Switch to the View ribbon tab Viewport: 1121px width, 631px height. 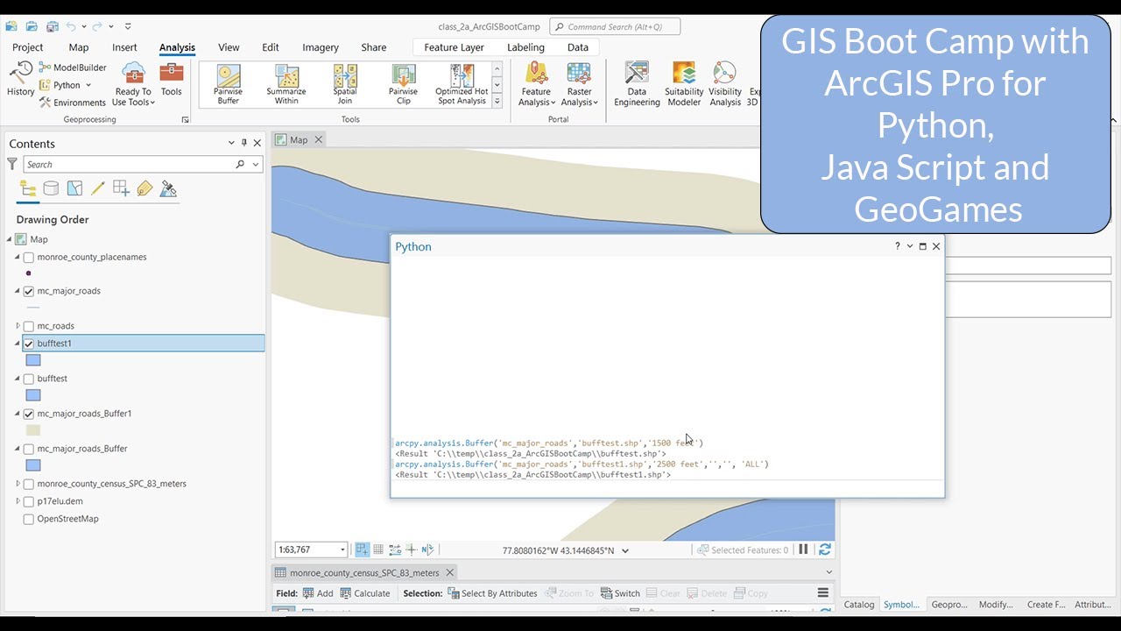[x=229, y=47]
